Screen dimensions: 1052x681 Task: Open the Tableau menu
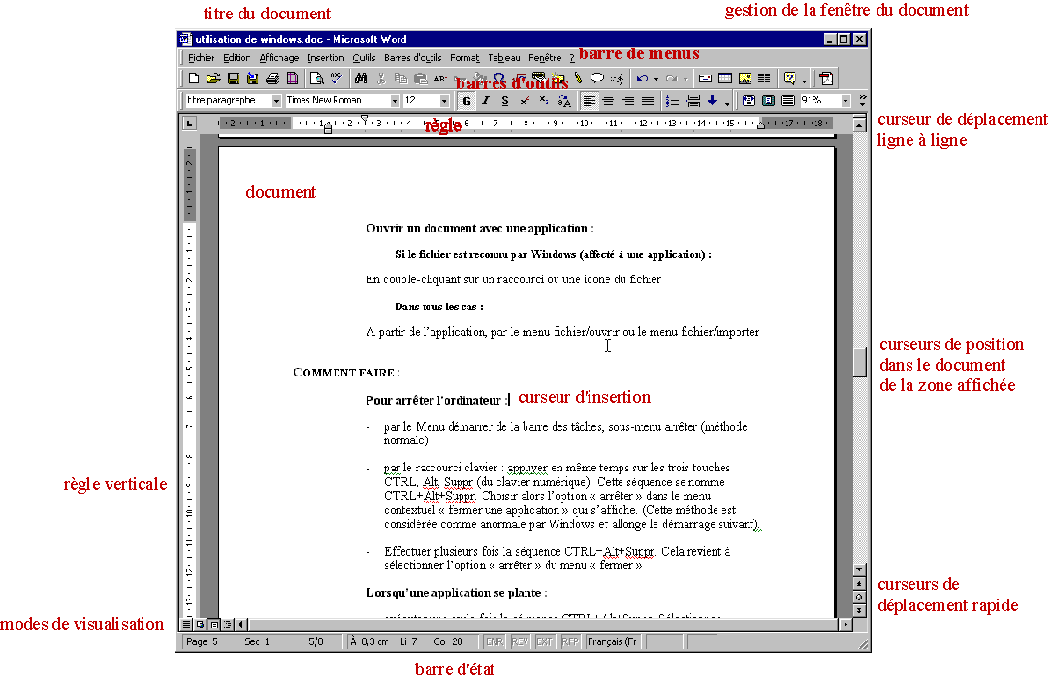pos(504,58)
